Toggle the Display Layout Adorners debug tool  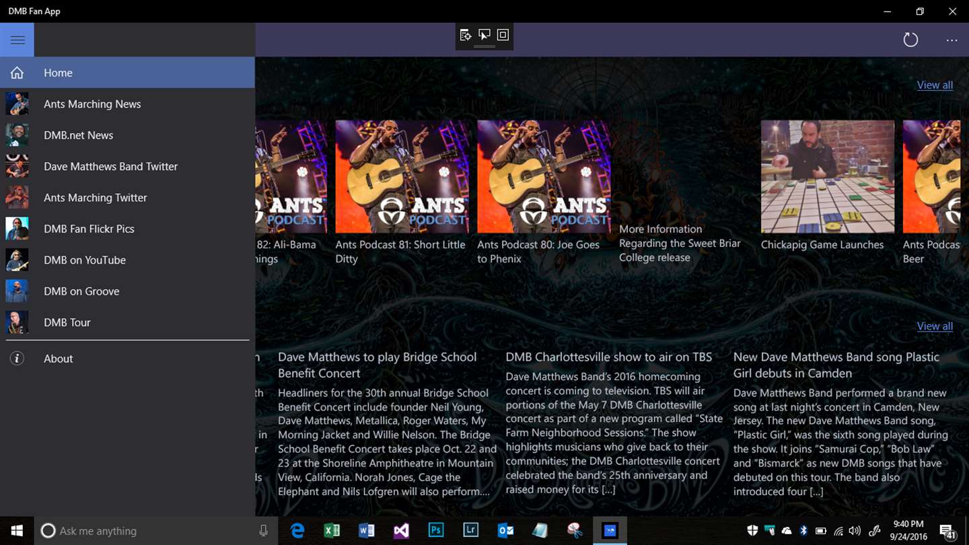tap(503, 35)
